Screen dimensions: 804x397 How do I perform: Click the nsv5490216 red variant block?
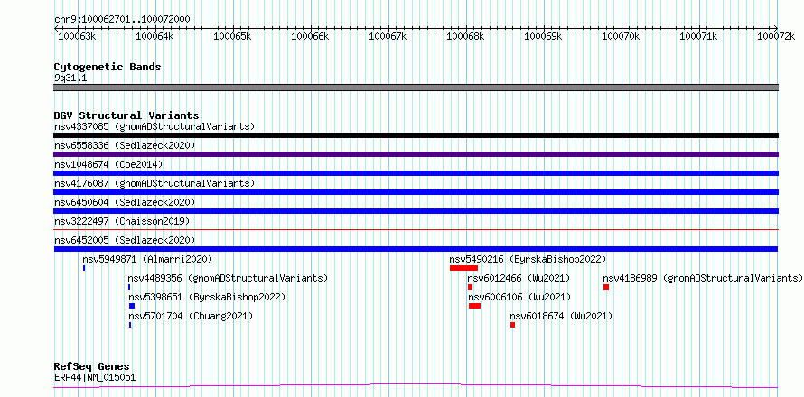463,268
